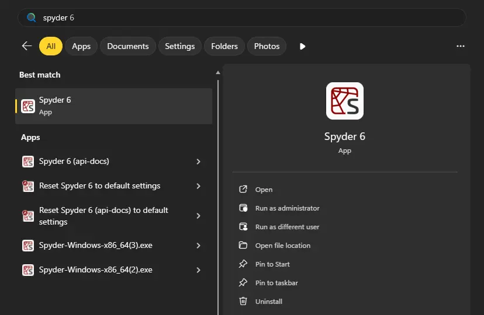Click the search magnifier icon
The width and height of the screenshot is (484, 315).
[31, 17]
